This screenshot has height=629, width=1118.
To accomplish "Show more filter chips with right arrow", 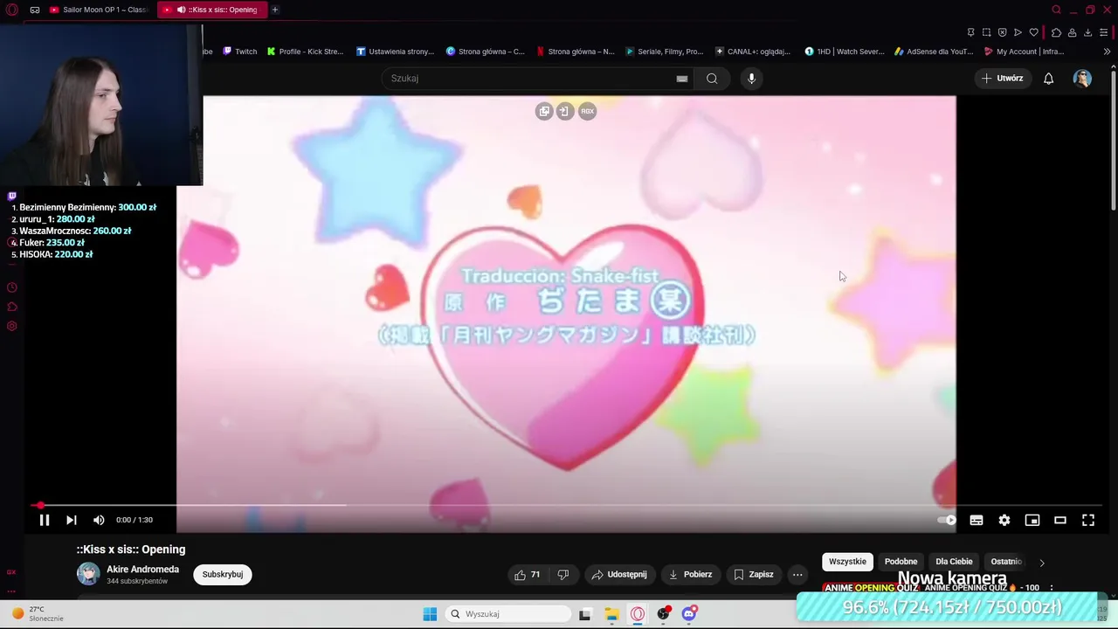I will (x=1041, y=563).
